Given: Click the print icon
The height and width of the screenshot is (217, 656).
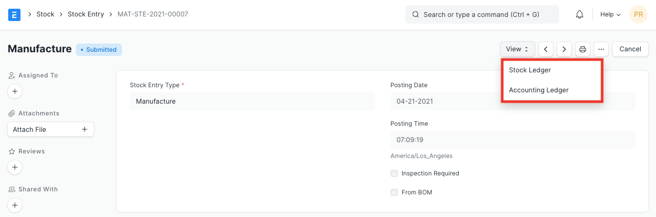Looking at the screenshot, I should tap(583, 49).
